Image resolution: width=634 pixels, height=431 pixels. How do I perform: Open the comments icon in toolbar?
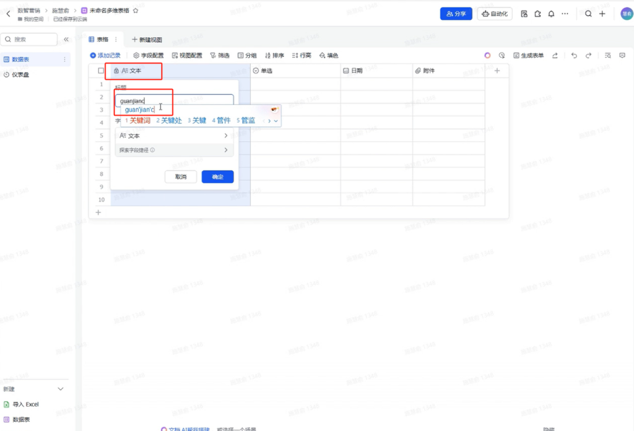click(622, 55)
